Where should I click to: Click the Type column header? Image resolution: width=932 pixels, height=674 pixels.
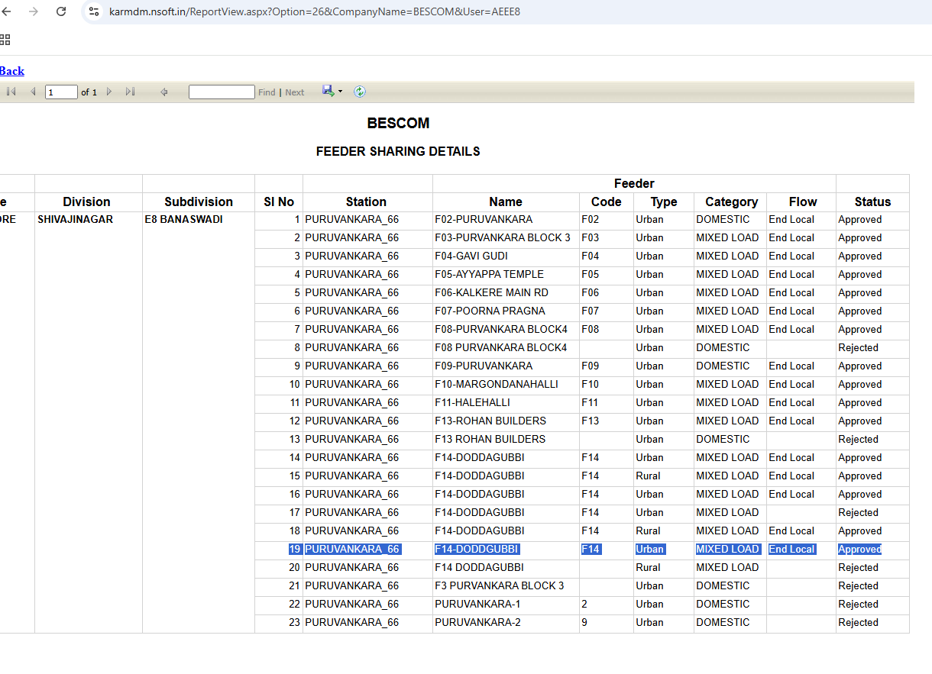[664, 202]
